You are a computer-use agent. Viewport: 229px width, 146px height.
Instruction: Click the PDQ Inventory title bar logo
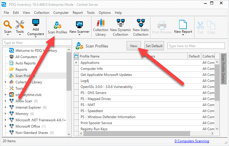(4, 4)
